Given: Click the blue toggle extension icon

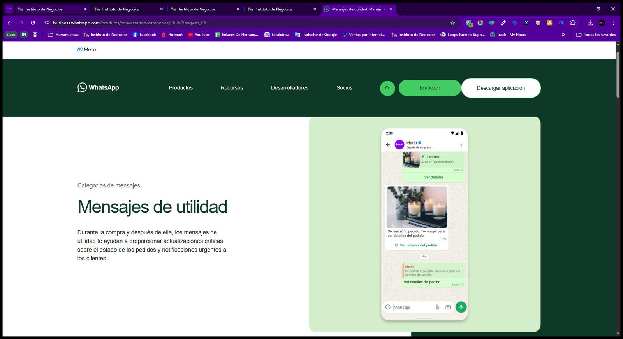Looking at the screenshot, I should [x=561, y=23].
